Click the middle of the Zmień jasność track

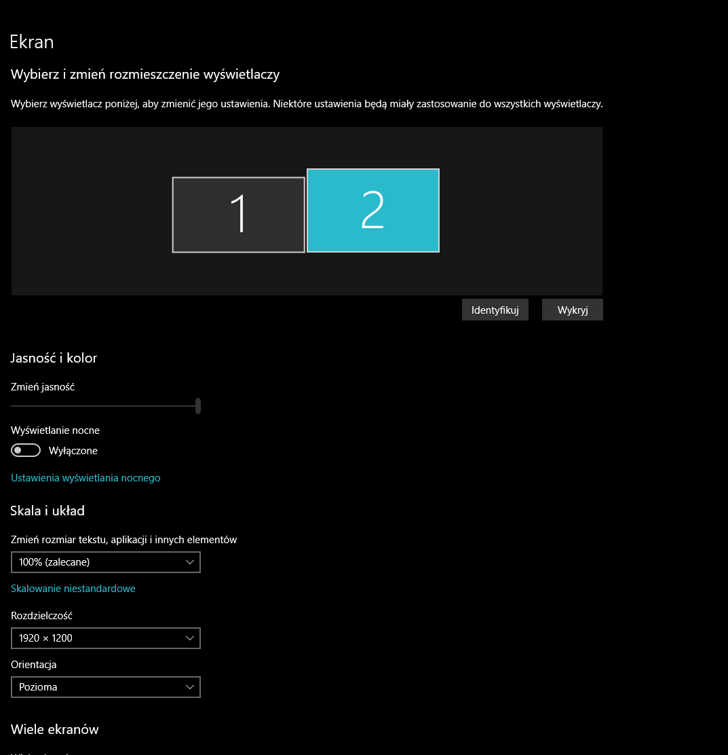pyautogui.click(x=104, y=406)
